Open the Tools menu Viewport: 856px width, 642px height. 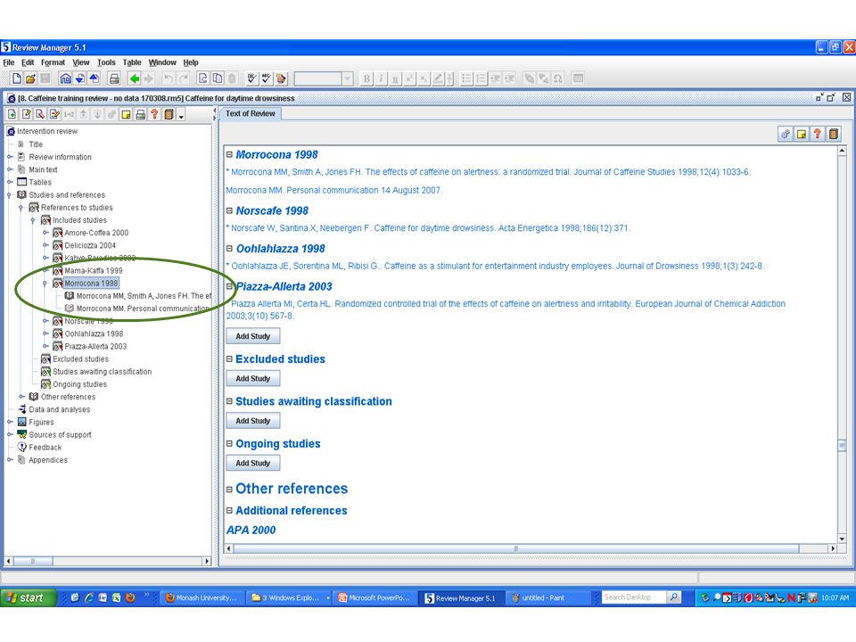[x=106, y=62]
